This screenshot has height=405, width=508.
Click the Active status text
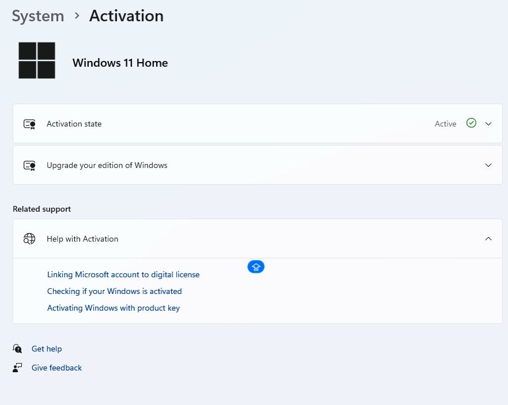click(445, 124)
